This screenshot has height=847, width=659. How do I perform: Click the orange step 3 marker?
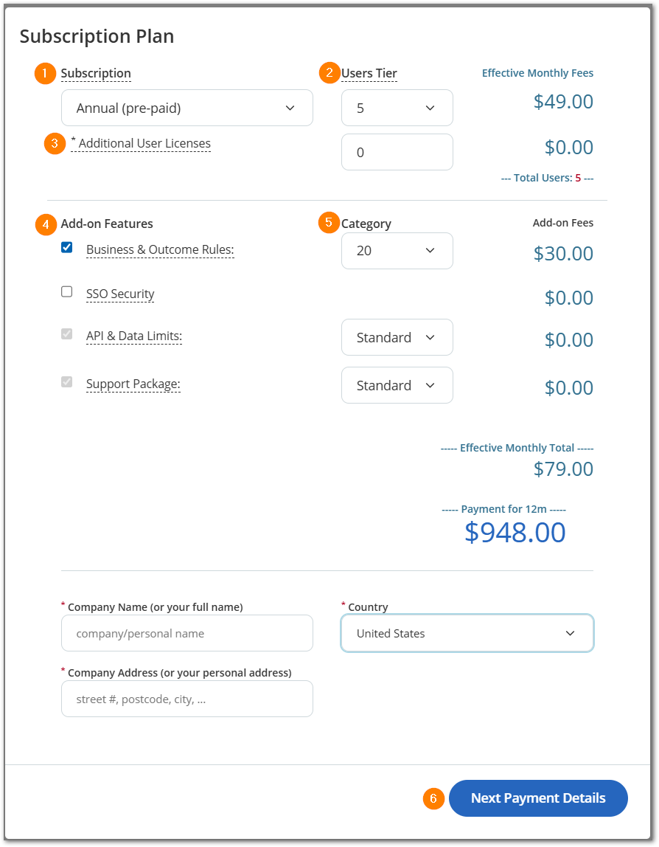(x=55, y=143)
